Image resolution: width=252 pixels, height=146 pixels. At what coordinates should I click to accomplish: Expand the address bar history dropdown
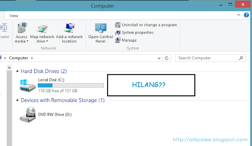pyautogui.click(x=159, y=58)
